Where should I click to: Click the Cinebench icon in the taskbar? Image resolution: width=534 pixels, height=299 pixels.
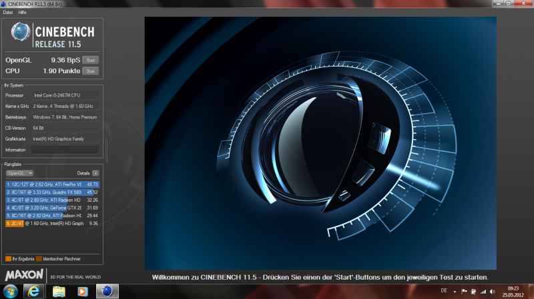pos(105,291)
